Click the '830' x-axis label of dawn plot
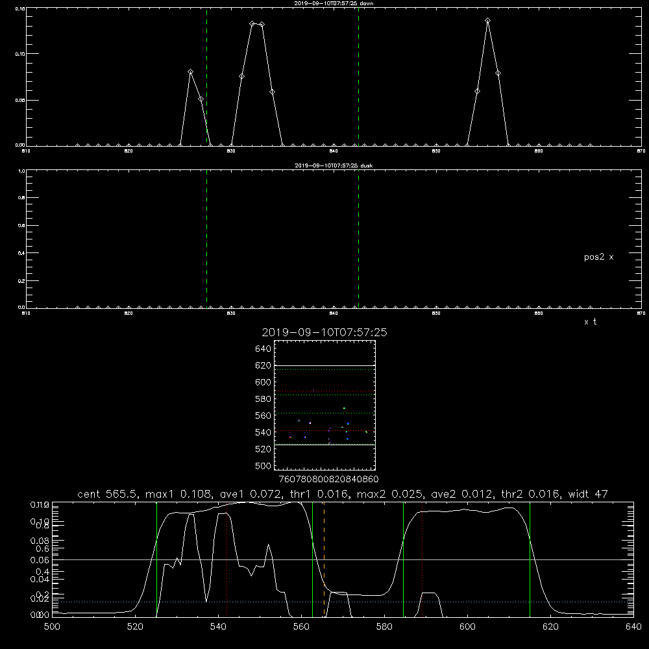This screenshot has height=649, width=649. click(x=231, y=151)
